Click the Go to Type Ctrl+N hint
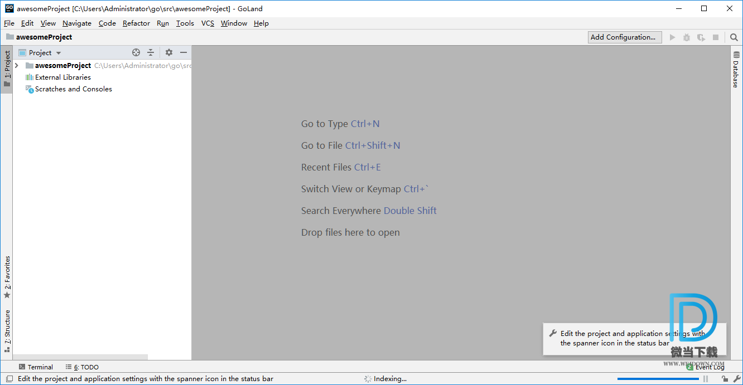This screenshot has height=385, width=743. [x=340, y=124]
